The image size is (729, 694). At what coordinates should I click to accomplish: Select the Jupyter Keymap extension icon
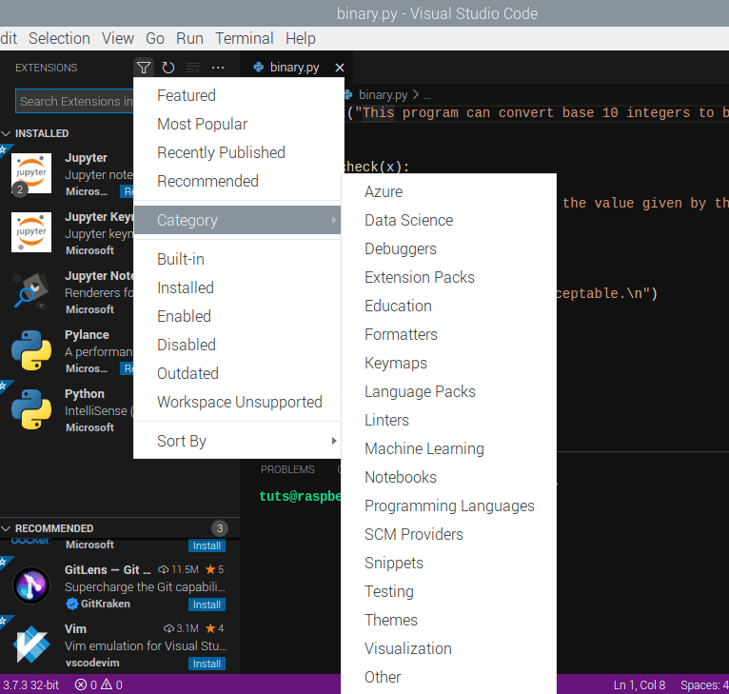click(31, 232)
